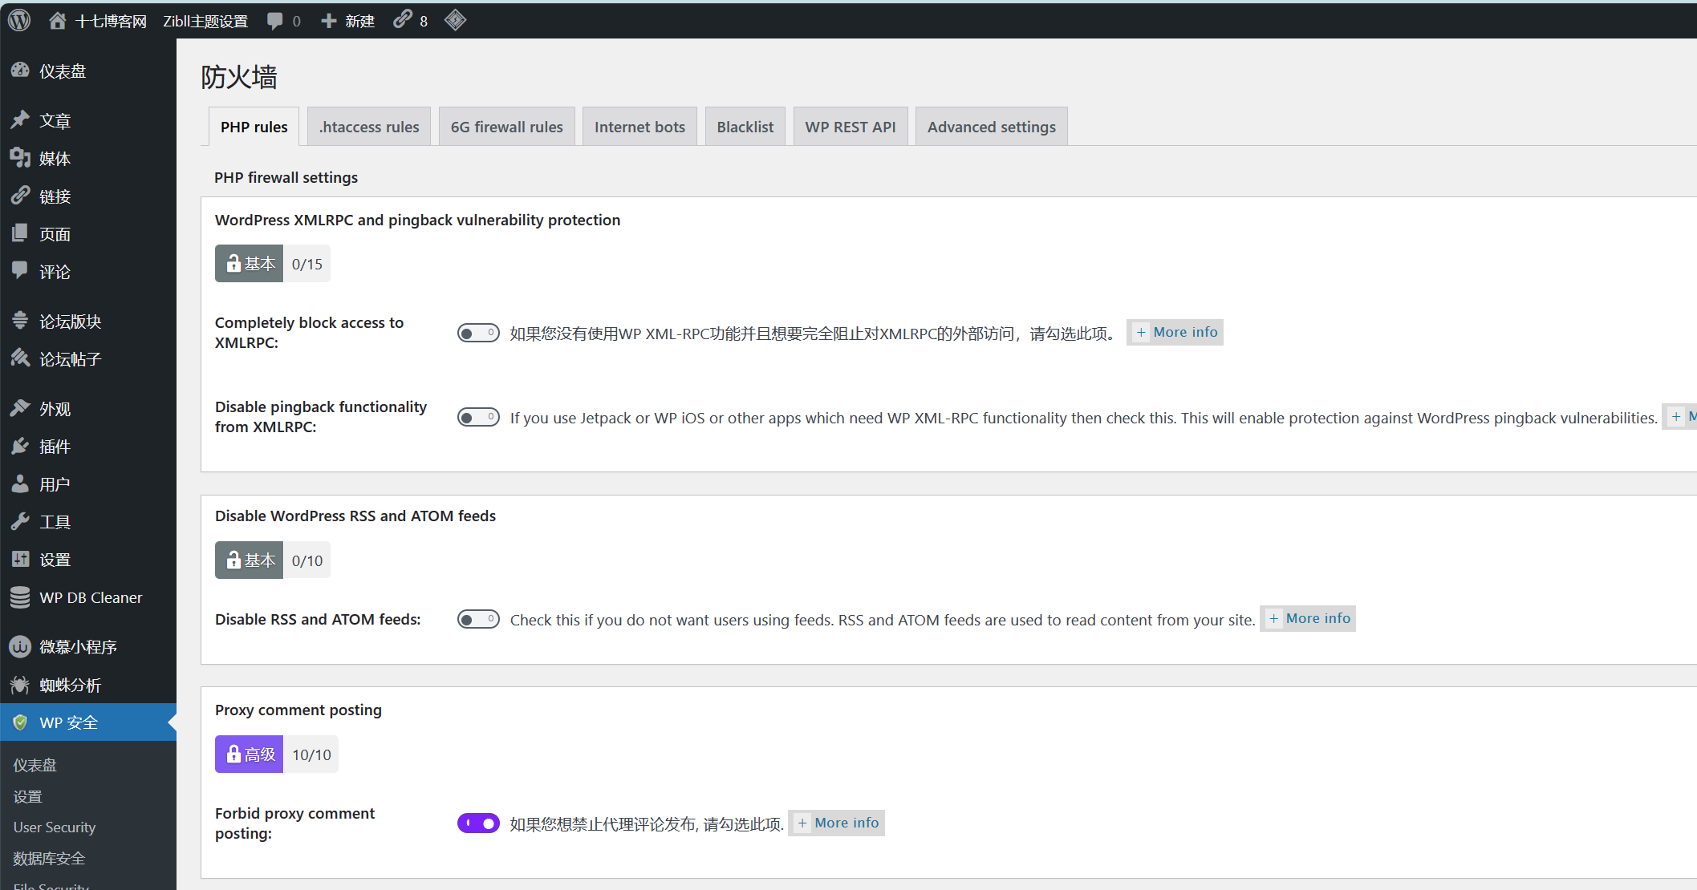This screenshot has height=890, width=1697.
Task: Open Zibll主题设置 from the admin bar
Action: (205, 20)
